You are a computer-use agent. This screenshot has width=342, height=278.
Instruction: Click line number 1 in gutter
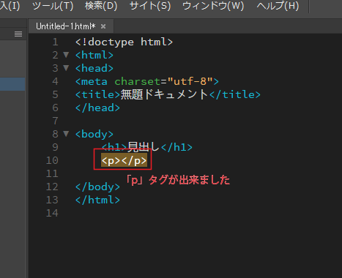click(x=56, y=42)
